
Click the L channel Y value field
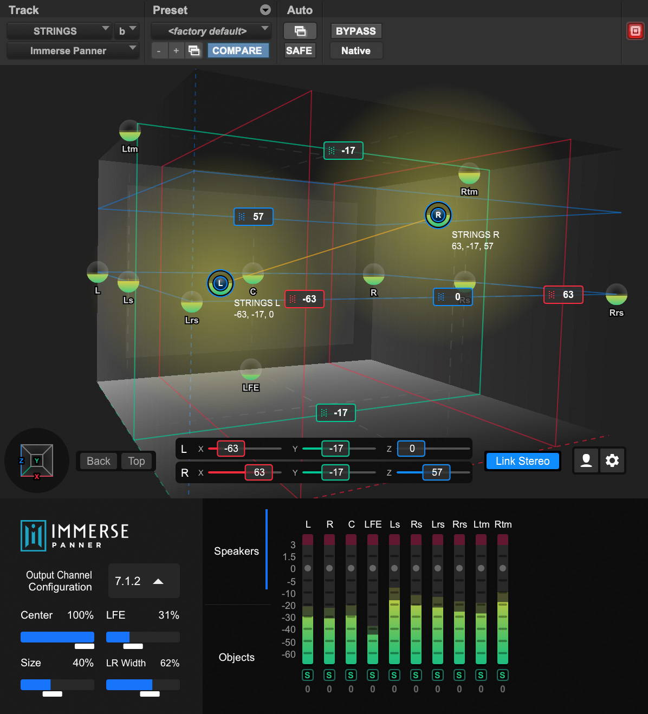336,449
